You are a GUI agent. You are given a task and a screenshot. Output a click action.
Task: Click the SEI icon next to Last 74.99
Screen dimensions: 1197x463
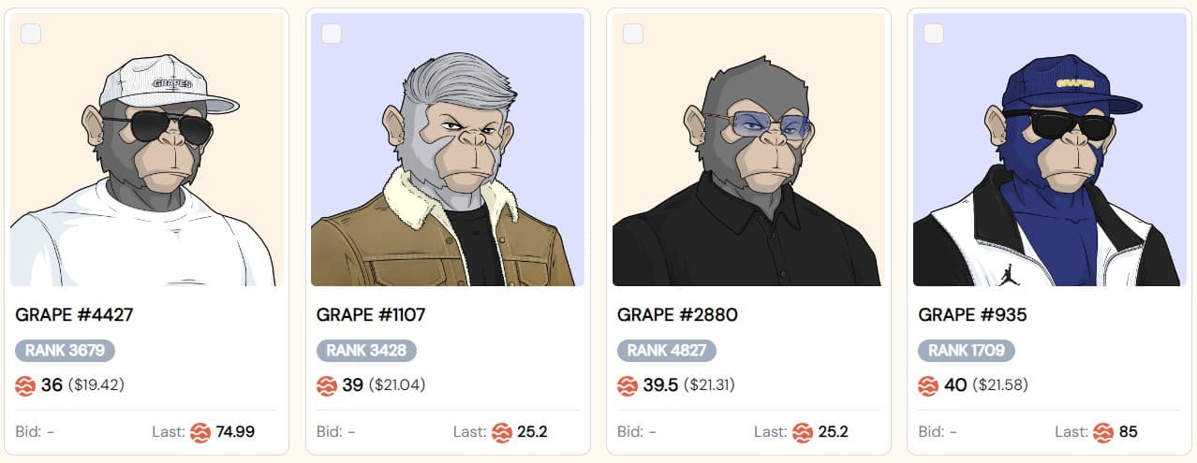(199, 432)
